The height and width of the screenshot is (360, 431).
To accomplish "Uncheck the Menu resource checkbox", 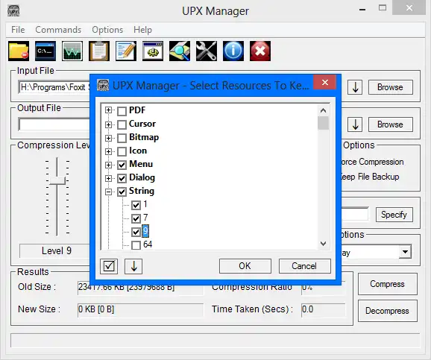I will (122, 165).
